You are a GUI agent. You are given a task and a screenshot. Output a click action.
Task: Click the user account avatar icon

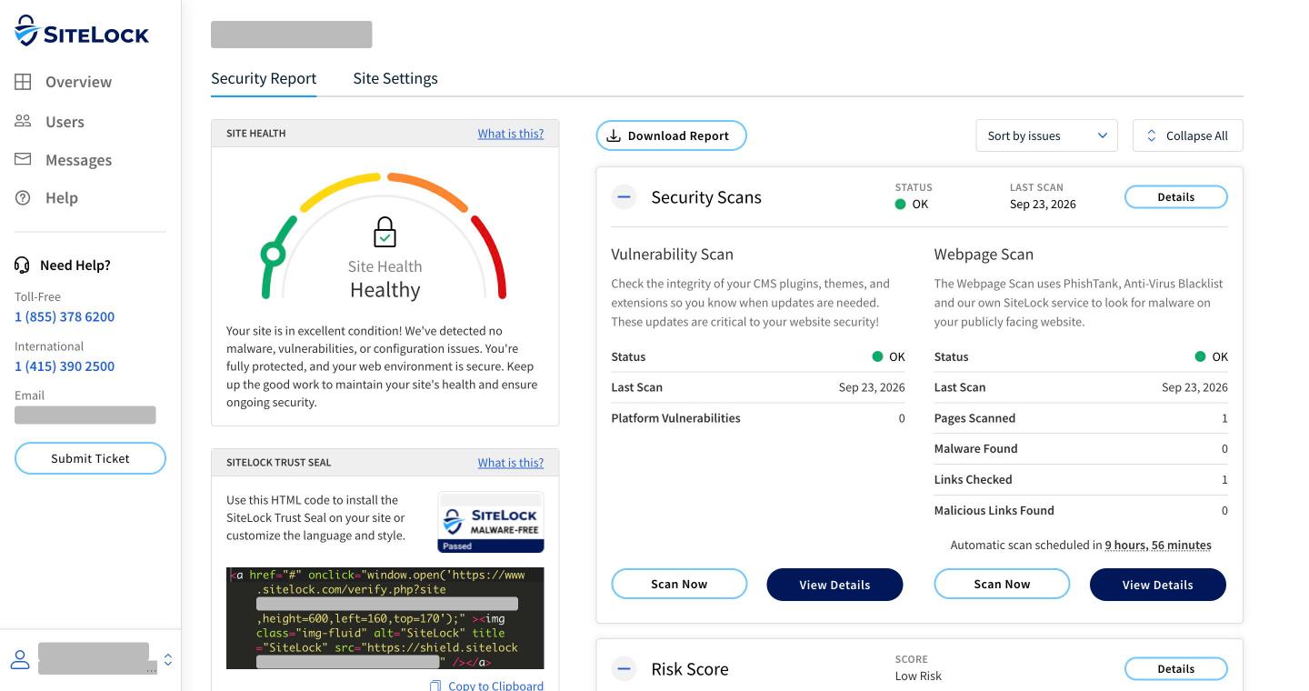click(x=19, y=659)
